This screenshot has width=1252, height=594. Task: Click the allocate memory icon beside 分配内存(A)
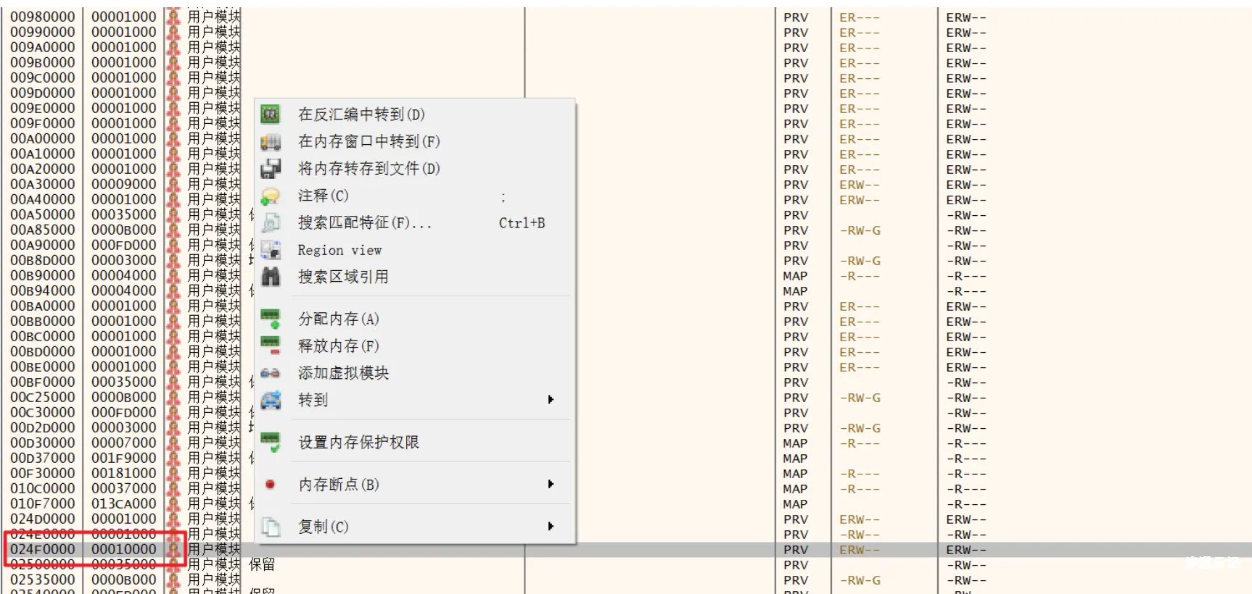pyautogui.click(x=271, y=319)
